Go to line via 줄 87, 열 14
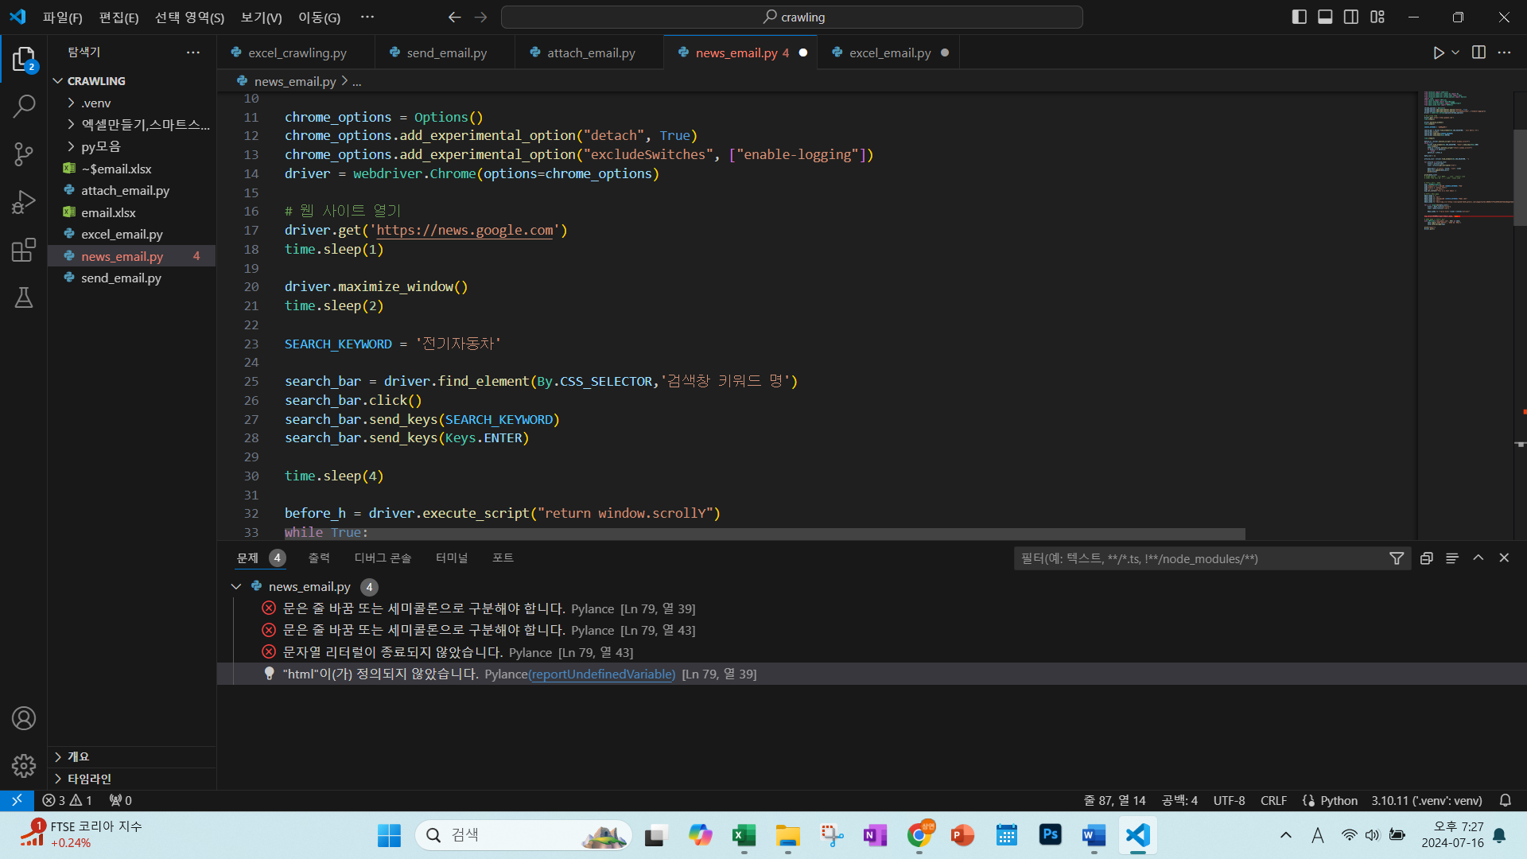Image resolution: width=1527 pixels, height=859 pixels. pos(1114,800)
